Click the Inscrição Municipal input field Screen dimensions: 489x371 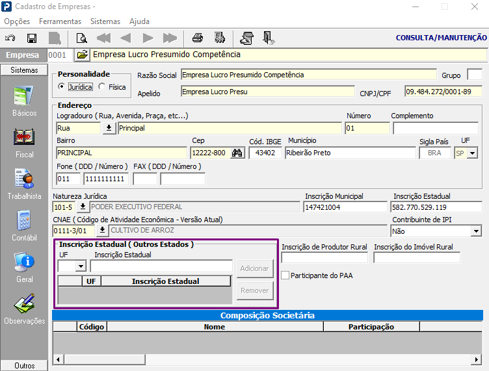pos(344,207)
